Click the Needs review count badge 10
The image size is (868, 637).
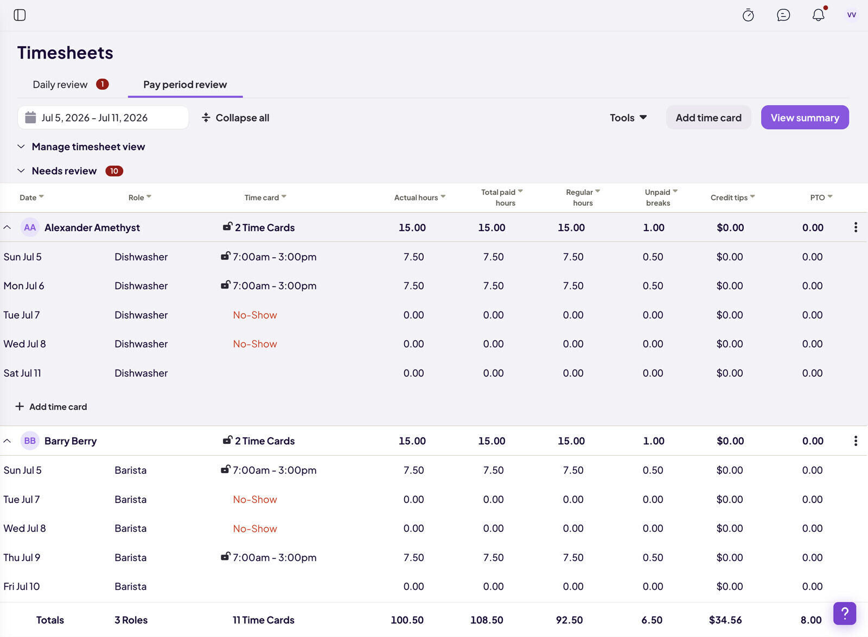tap(114, 171)
